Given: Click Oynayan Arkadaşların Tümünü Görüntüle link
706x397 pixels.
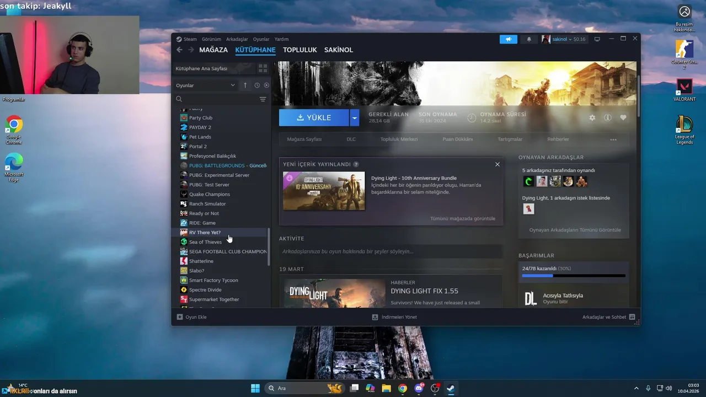Looking at the screenshot, I should tap(575, 230).
